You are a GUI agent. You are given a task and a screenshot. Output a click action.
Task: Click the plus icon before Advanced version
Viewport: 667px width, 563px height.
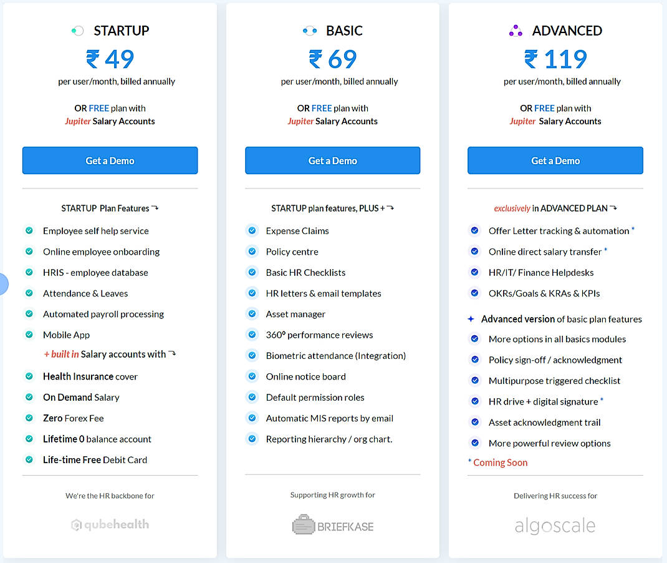click(x=471, y=319)
